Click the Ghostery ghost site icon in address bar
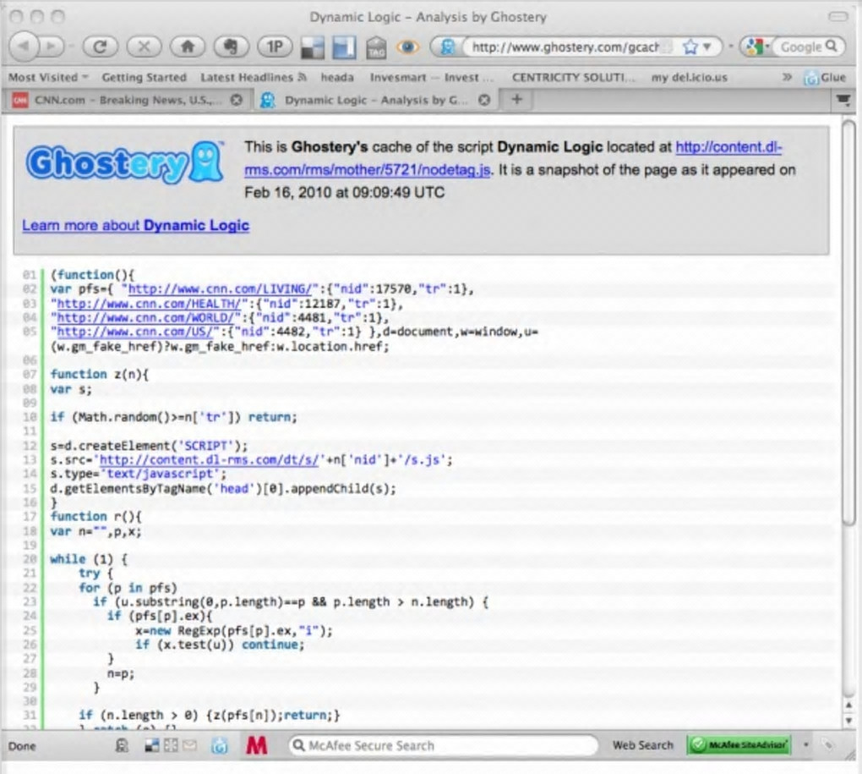Screen dimensions: 862x774 pyautogui.click(x=448, y=47)
